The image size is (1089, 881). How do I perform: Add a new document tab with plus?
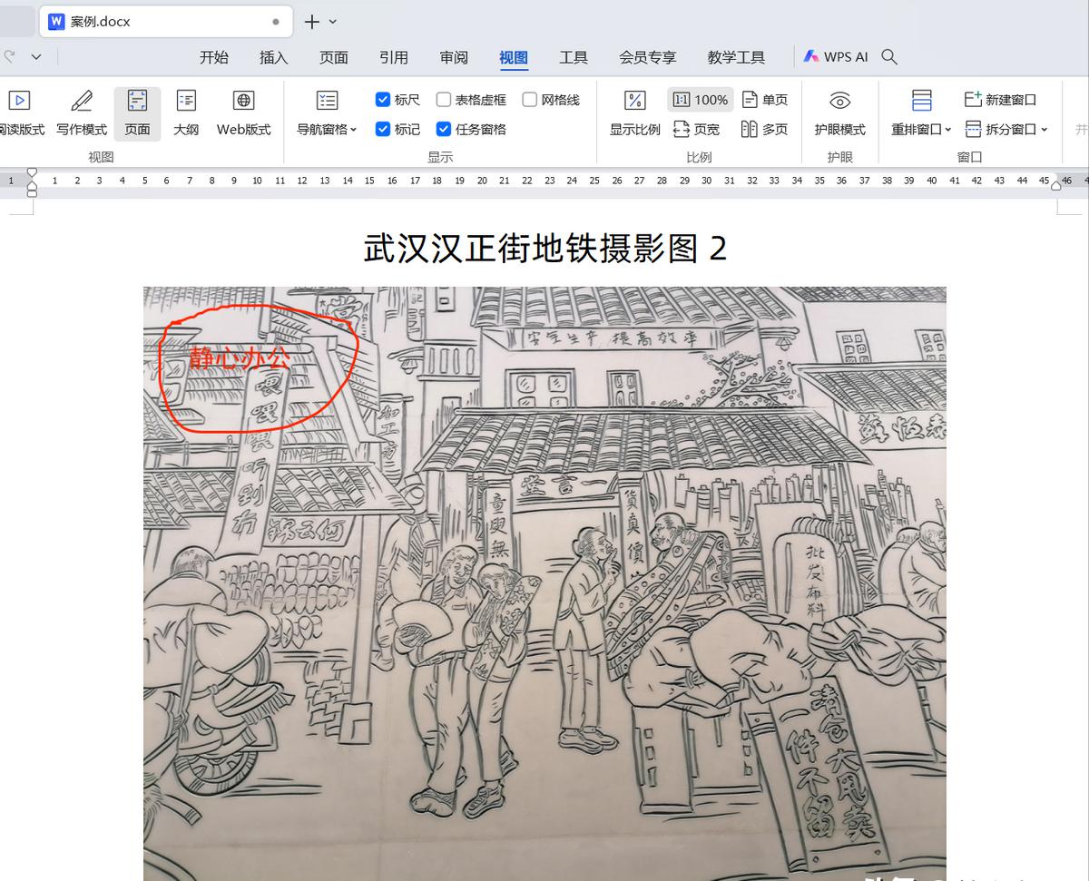pos(311,22)
